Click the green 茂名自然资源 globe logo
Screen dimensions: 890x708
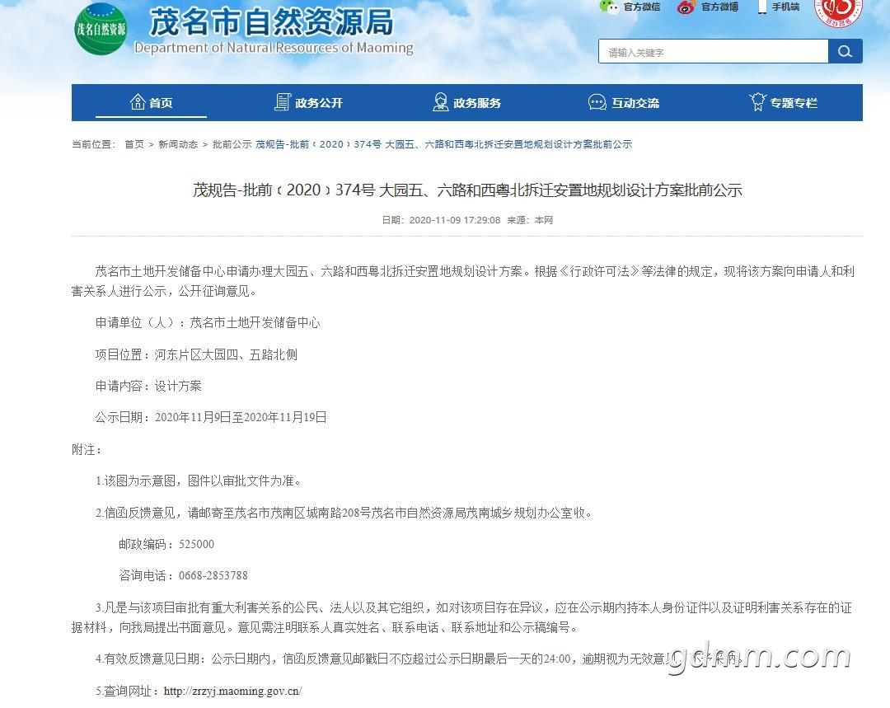[101, 29]
